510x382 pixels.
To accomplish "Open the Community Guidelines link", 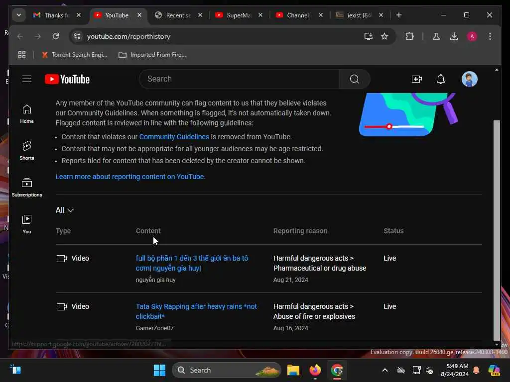I will pos(174,137).
